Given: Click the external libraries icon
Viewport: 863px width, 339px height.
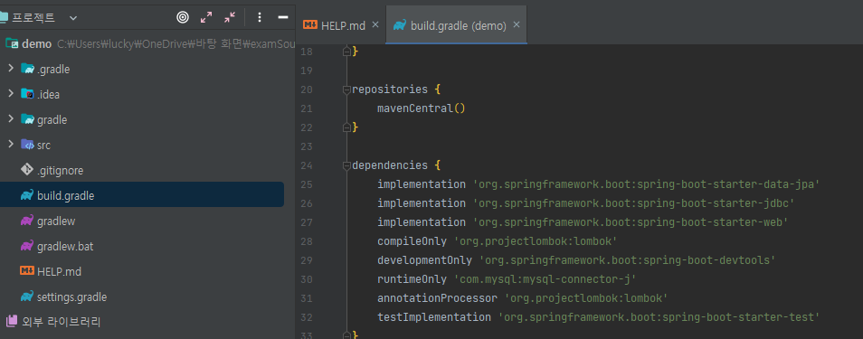Looking at the screenshot, I should pos(12,322).
